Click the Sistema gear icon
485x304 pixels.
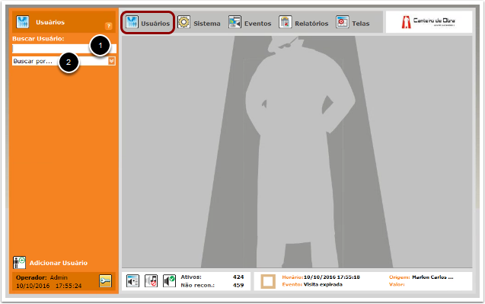click(x=183, y=22)
